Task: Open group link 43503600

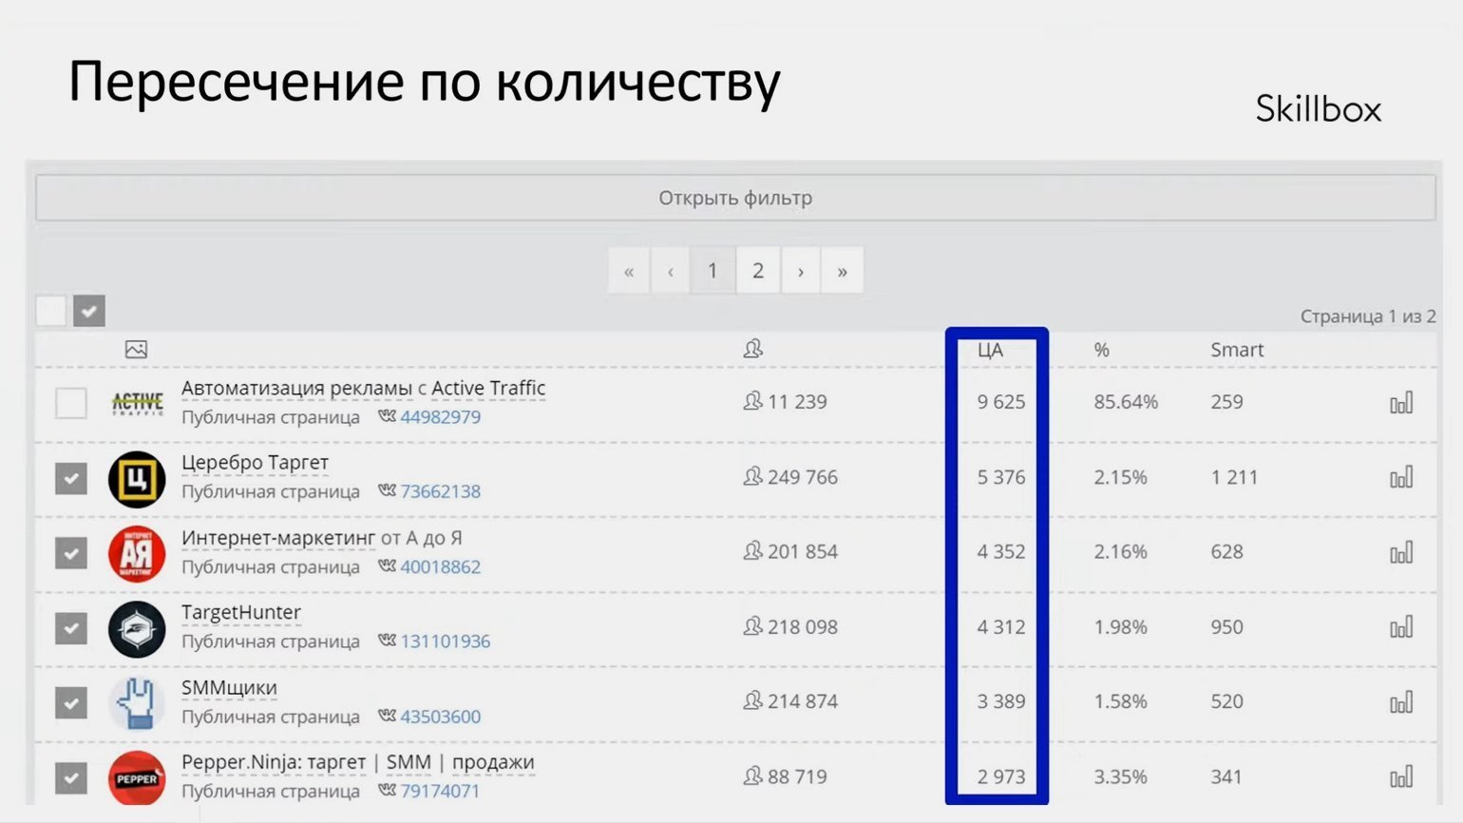Action: click(x=441, y=717)
